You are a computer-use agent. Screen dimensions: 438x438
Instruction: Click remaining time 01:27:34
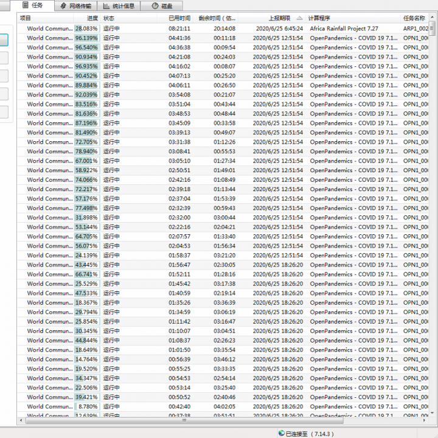coord(224,161)
